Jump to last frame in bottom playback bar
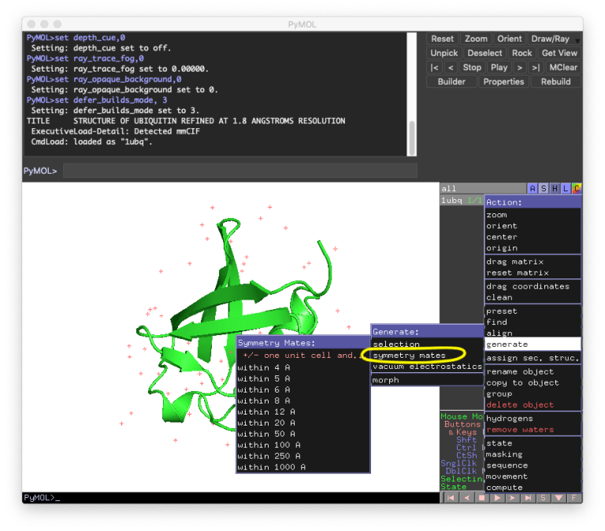The image size is (605, 531). pos(528,498)
